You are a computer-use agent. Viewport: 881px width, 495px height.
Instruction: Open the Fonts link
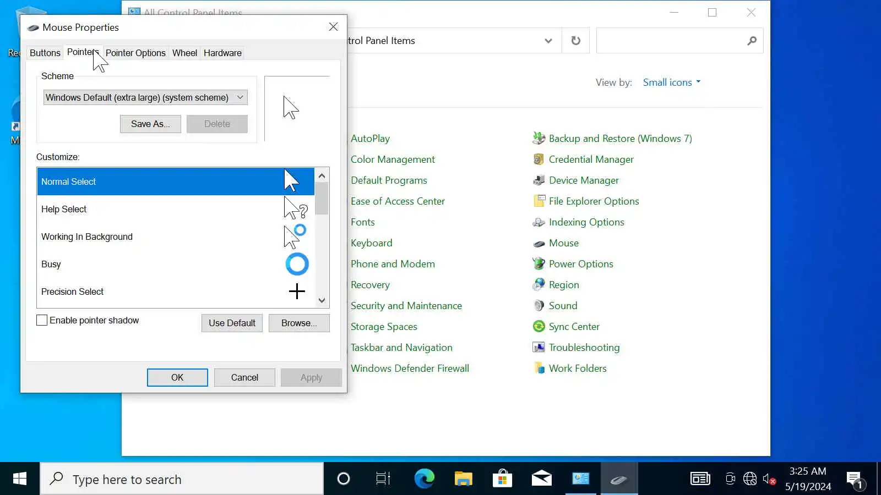coord(363,222)
